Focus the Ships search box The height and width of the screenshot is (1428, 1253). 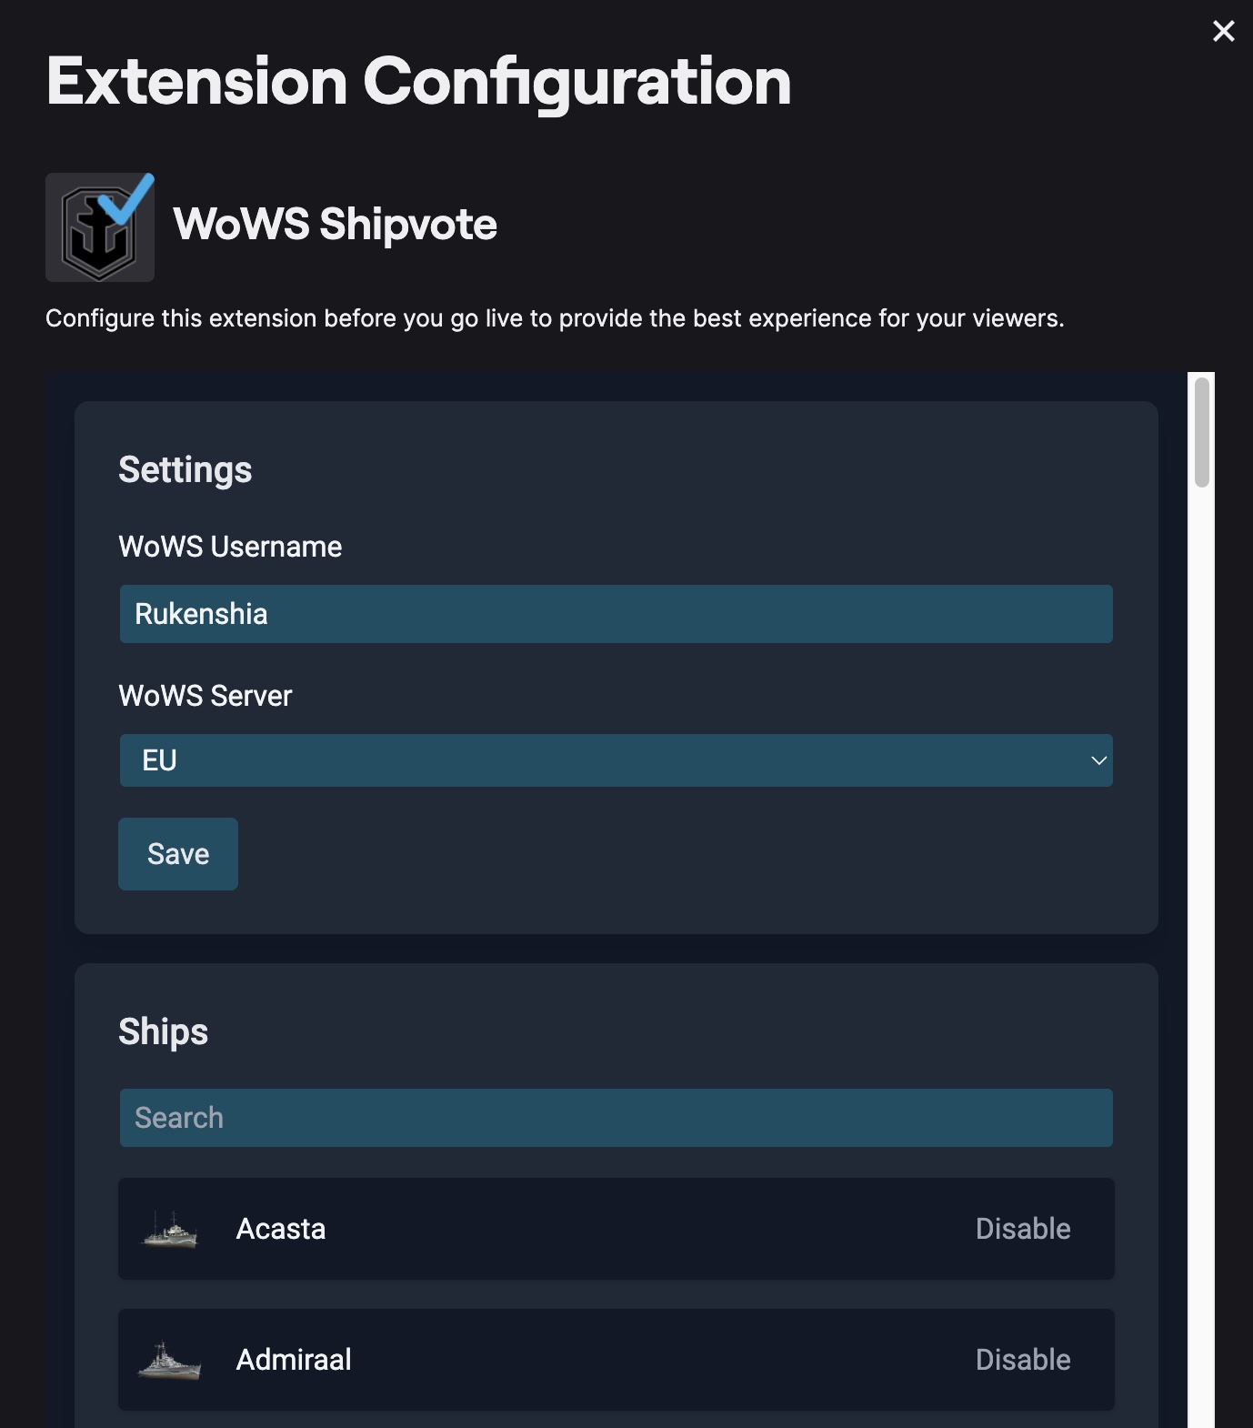[616, 1118]
